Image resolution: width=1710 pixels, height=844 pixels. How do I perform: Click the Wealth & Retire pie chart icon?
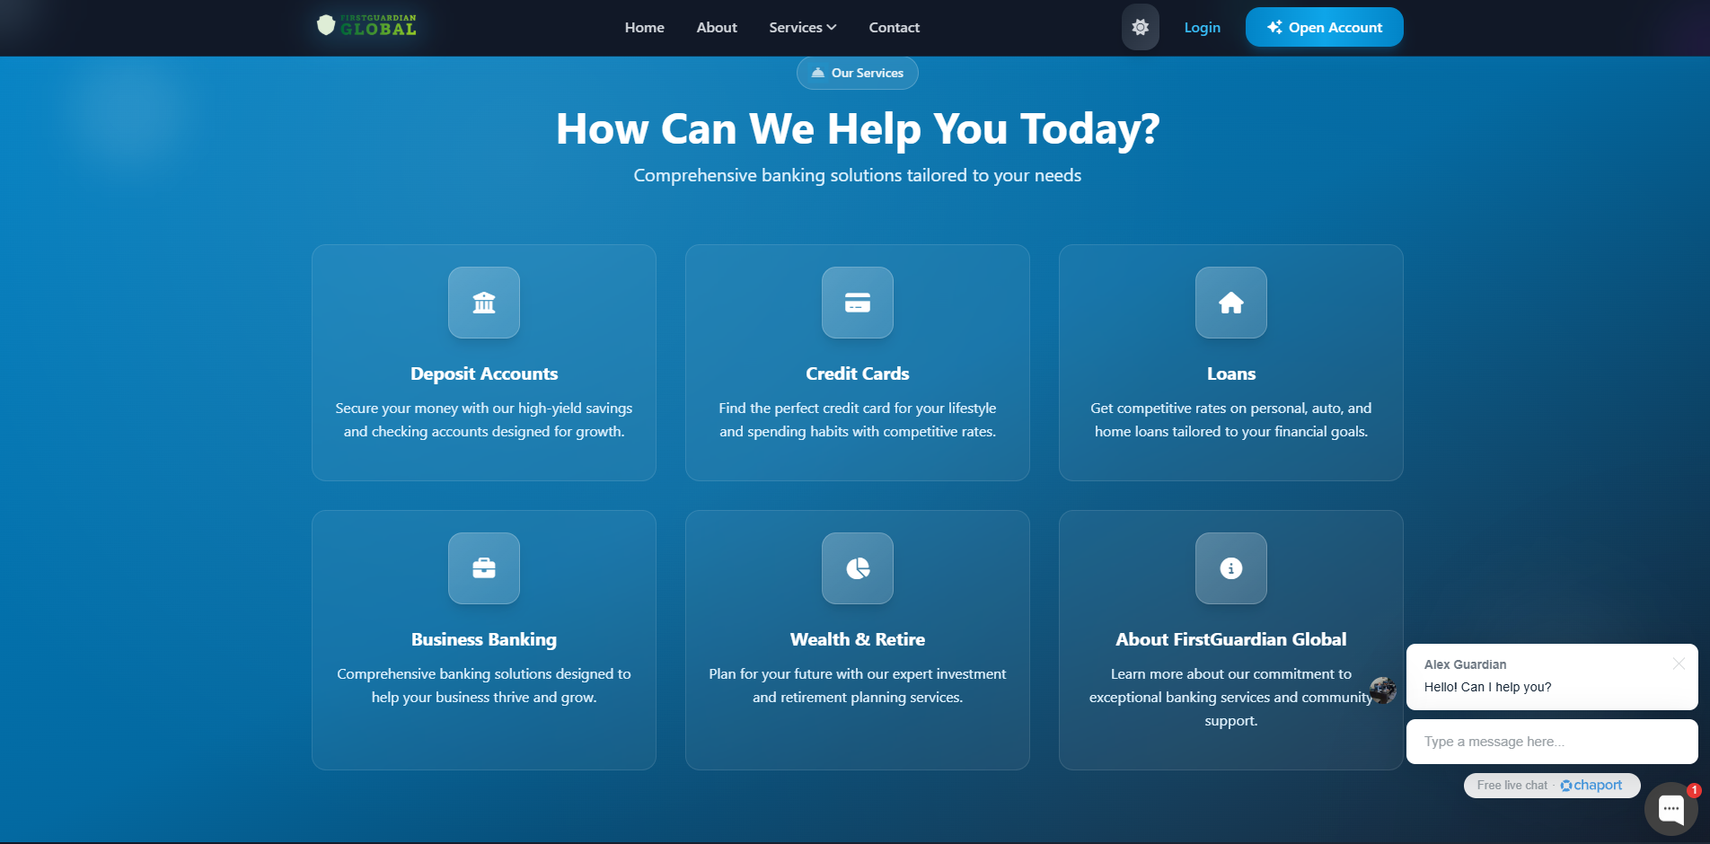pyautogui.click(x=858, y=568)
